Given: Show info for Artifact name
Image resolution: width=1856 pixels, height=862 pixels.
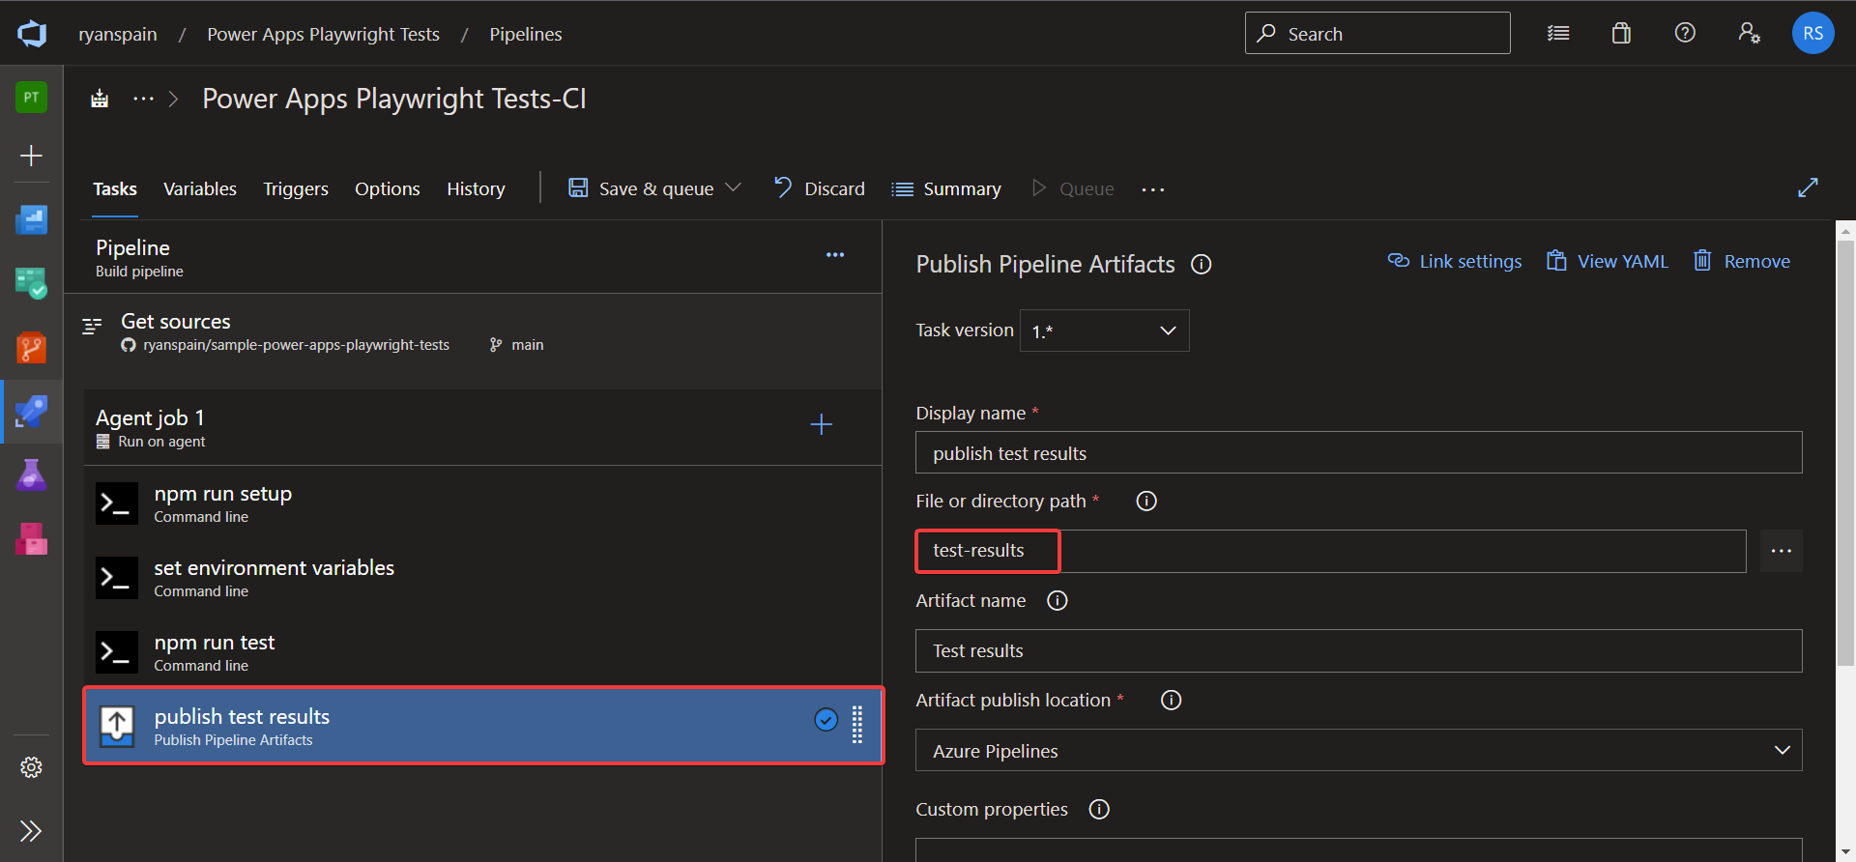Looking at the screenshot, I should click(1058, 600).
